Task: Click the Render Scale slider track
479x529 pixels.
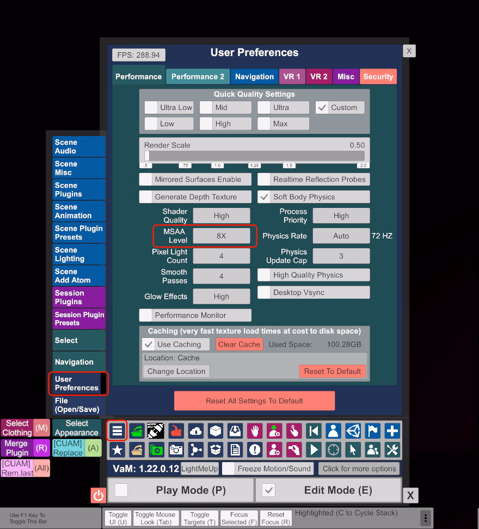Action: tap(254, 156)
